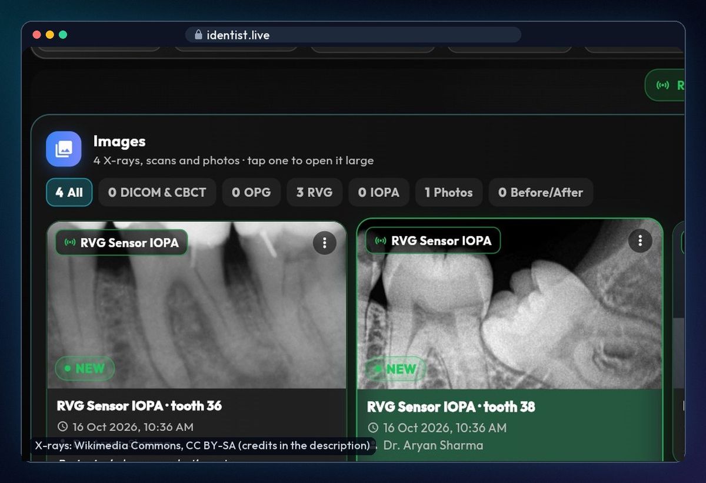Filter images by 3 RVG
The height and width of the screenshot is (483, 706).
(314, 192)
